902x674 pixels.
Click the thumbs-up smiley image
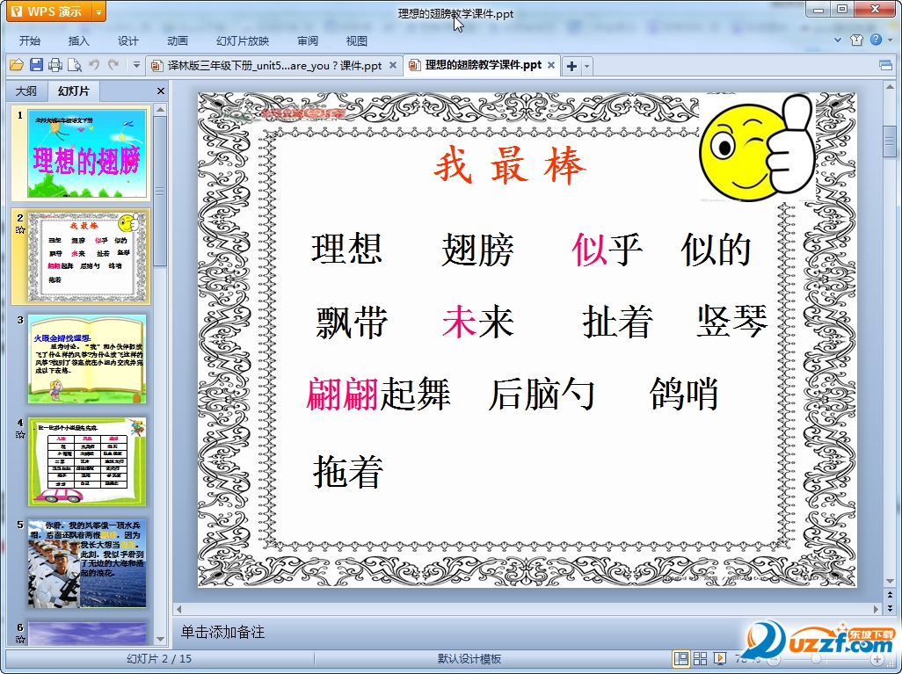coord(758,149)
